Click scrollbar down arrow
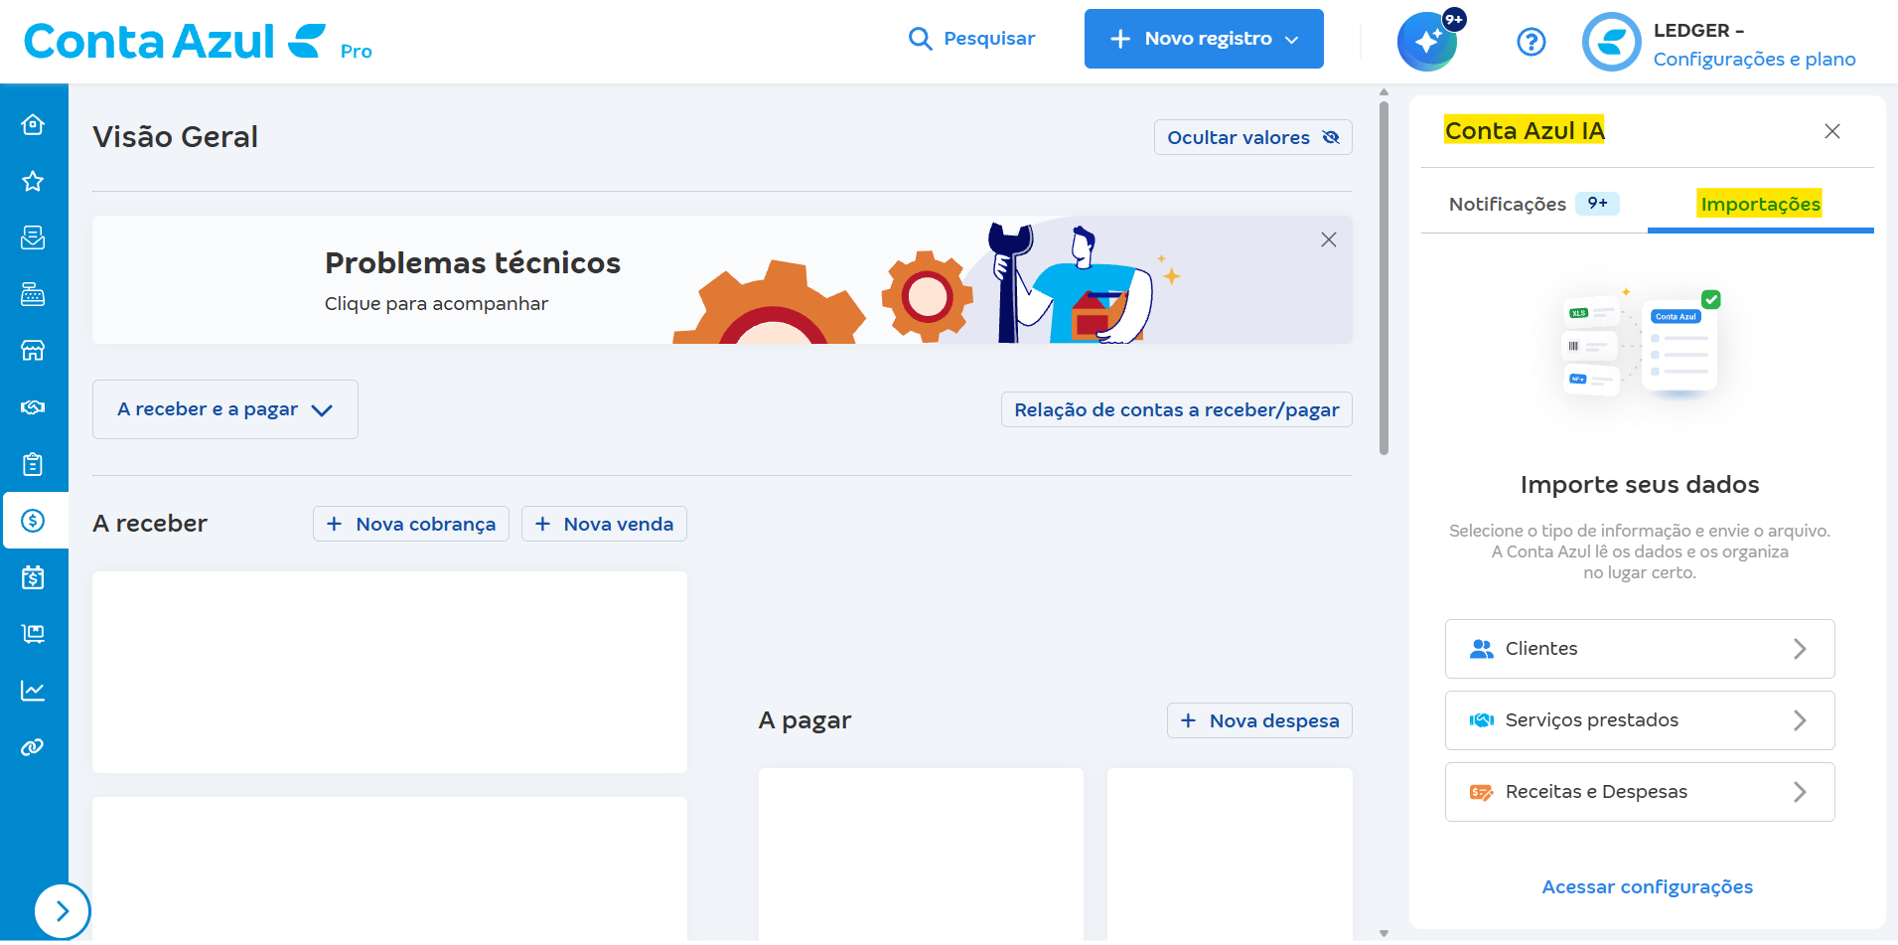 click(x=1385, y=933)
